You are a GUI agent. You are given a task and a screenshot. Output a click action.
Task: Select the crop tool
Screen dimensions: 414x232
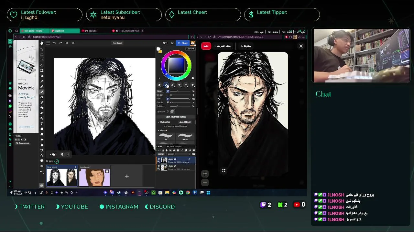pyautogui.click(x=42, y=76)
